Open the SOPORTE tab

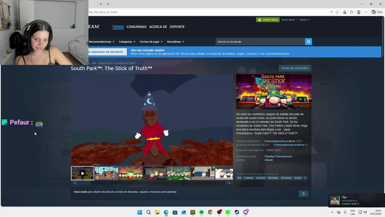177,27
